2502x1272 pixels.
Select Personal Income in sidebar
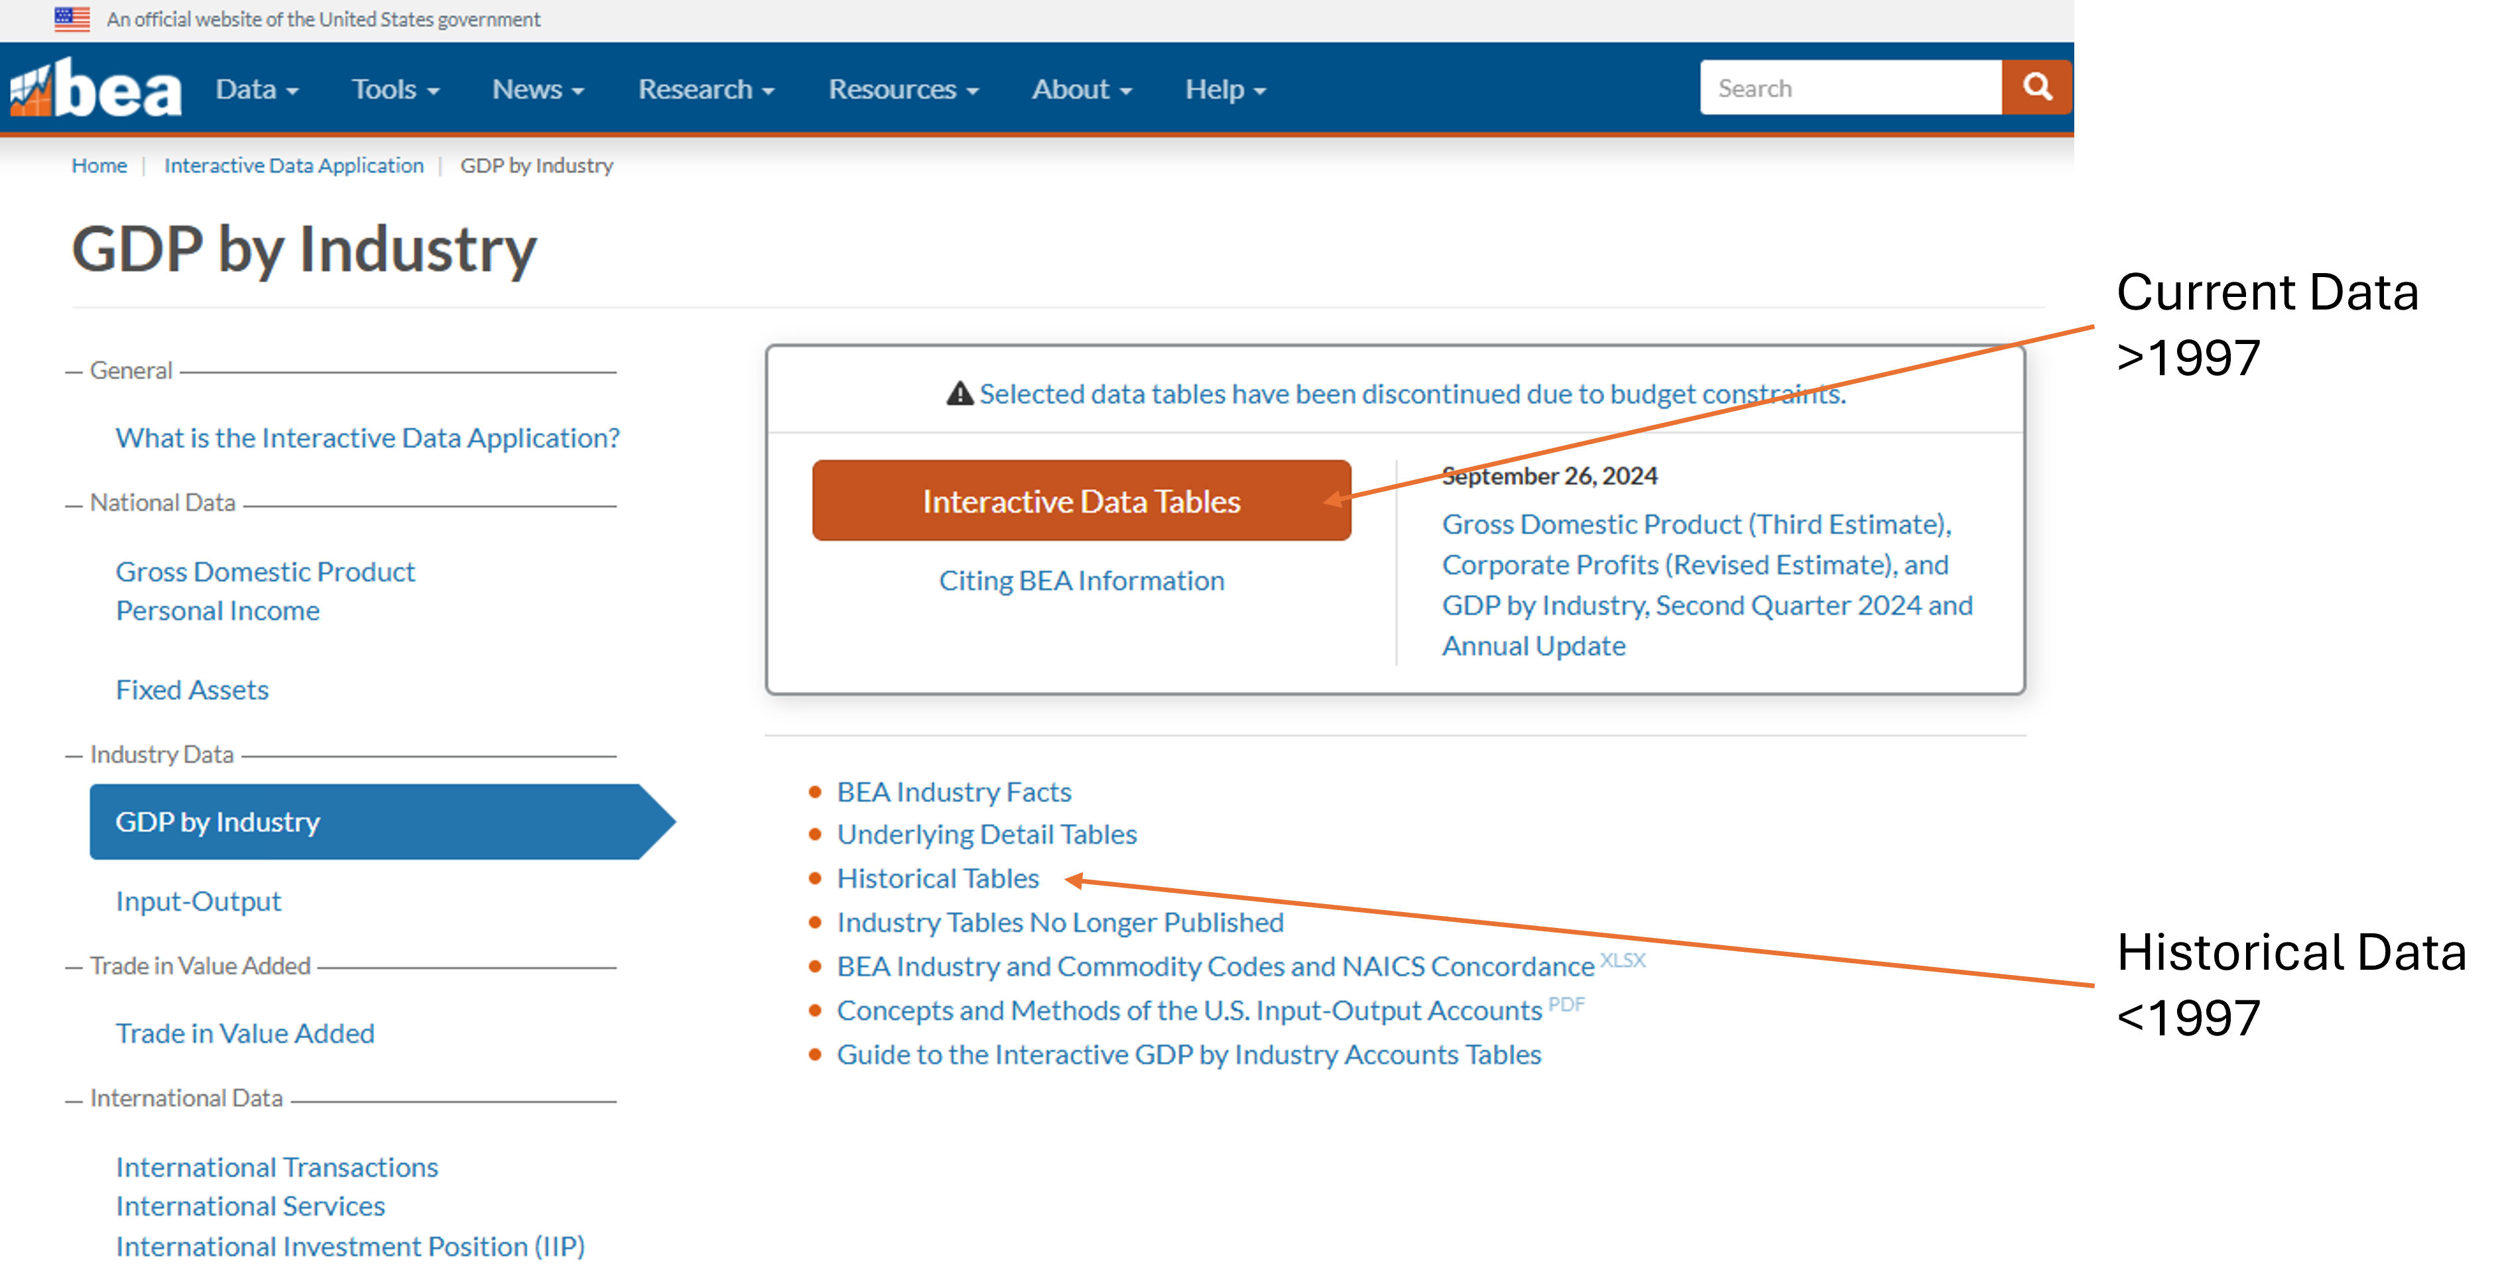[x=218, y=610]
